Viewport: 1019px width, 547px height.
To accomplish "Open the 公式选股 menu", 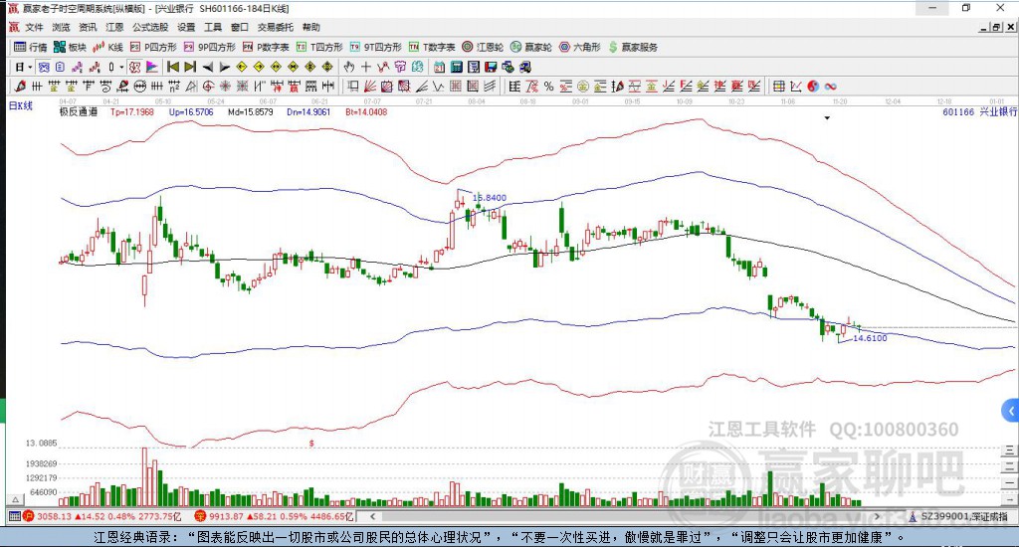I will pos(150,27).
